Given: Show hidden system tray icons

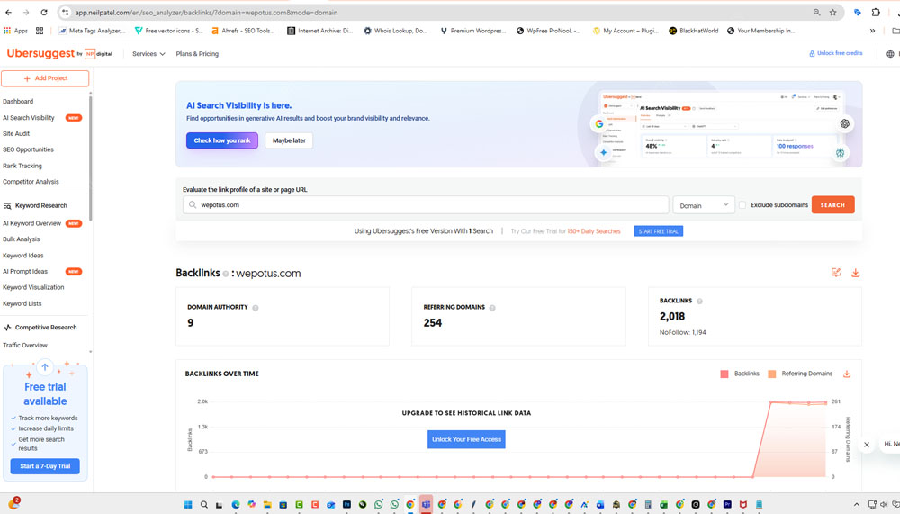Looking at the screenshot, I should 857,505.
